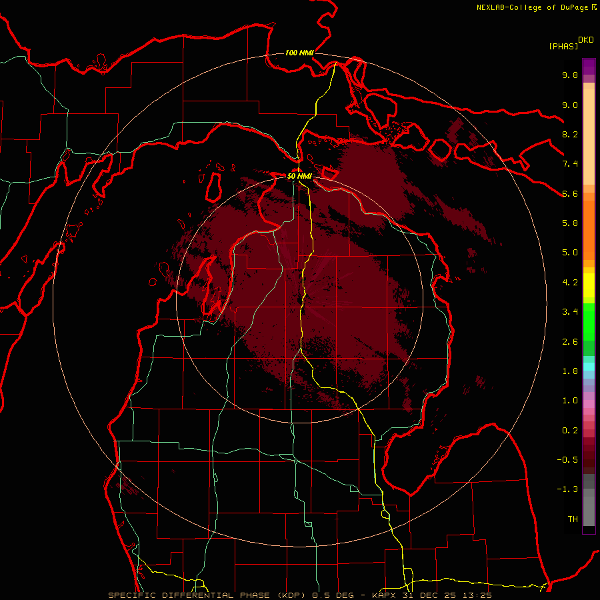Click the 50 NMI range ring label
This screenshot has width=600, height=600.
click(x=299, y=177)
